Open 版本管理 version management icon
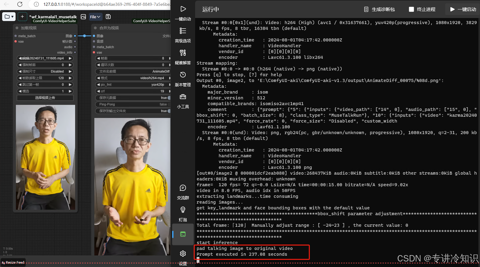Viewport: 480px width, 267px height. point(183,75)
